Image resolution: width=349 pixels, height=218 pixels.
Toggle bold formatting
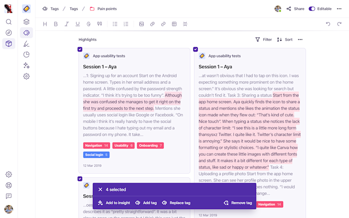(x=56, y=24)
